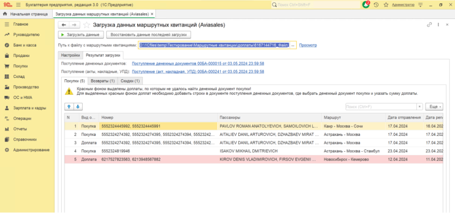Image resolution: width=455 pixels, height=213 pixels.
Task: Click the Склад sidebar icon
Action: (7, 77)
